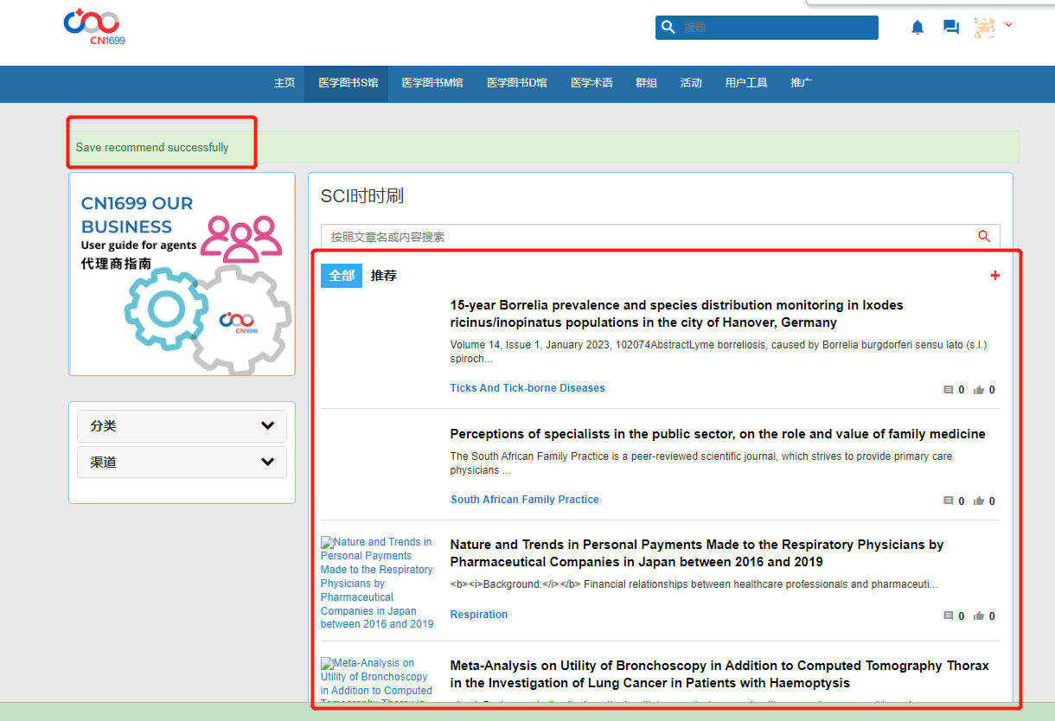This screenshot has height=721, width=1055.
Task: Select the 全部 tab
Action: [342, 276]
